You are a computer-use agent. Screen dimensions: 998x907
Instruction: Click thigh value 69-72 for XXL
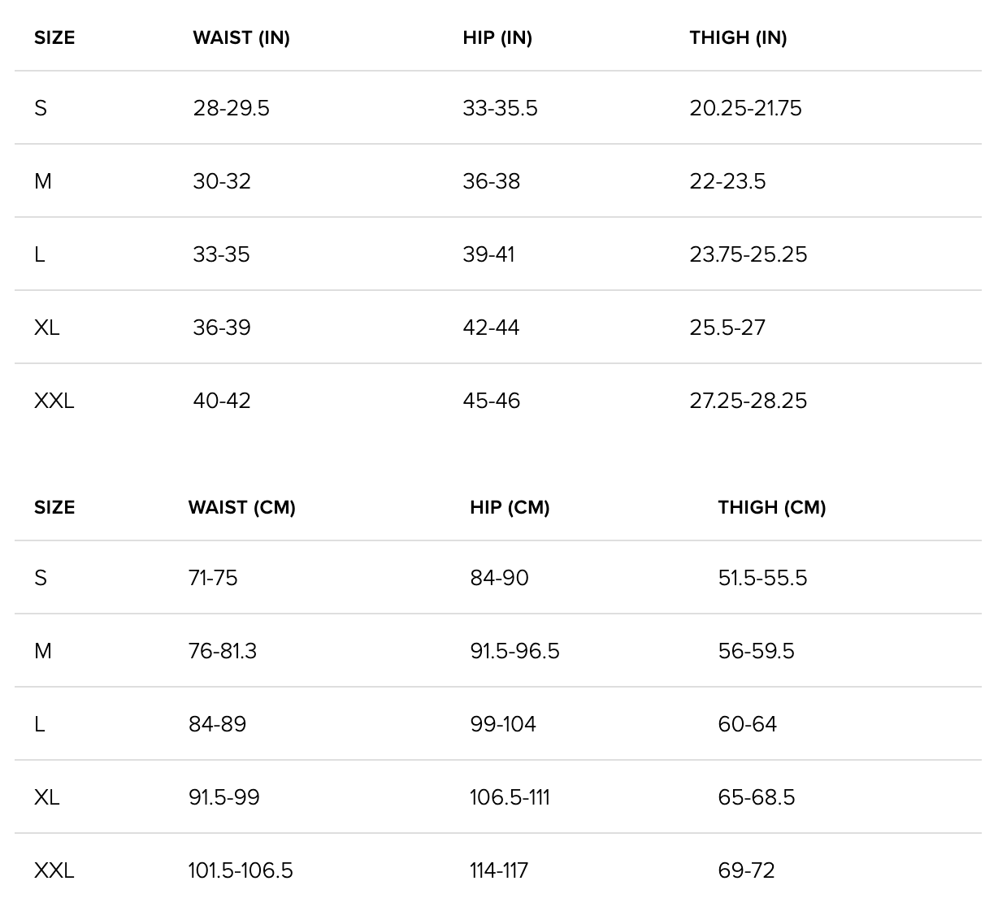click(746, 870)
